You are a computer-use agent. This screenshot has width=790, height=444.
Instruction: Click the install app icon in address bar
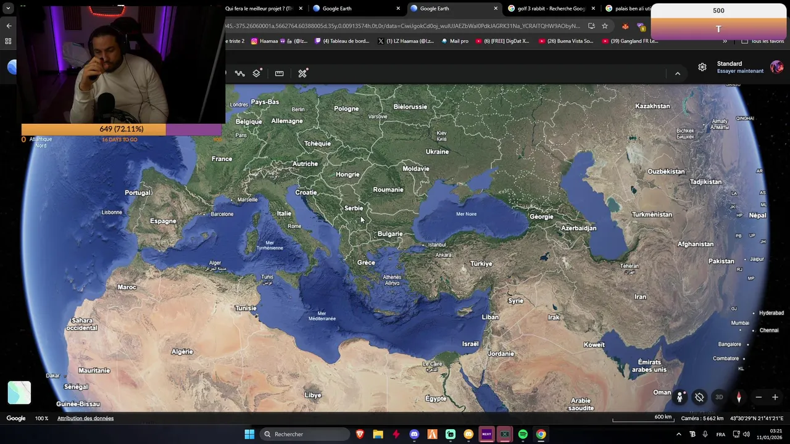click(x=591, y=26)
